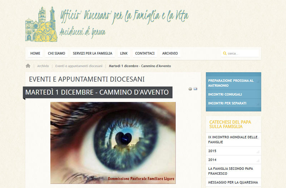286x188 pixels.
Task: Click the home breadcrumb icon
Action: tap(28, 66)
